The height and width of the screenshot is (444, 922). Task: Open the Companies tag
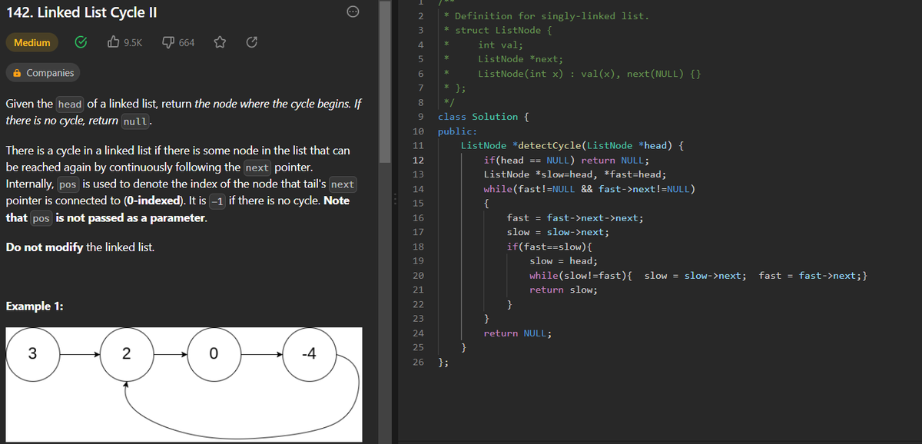43,73
